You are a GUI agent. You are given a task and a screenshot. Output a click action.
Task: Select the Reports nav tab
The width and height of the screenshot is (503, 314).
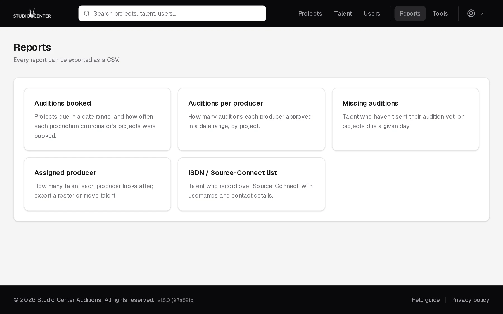[x=410, y=13]
